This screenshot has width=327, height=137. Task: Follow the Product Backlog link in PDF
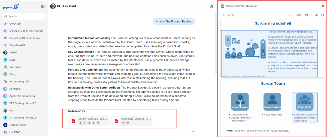coord(289,39)
